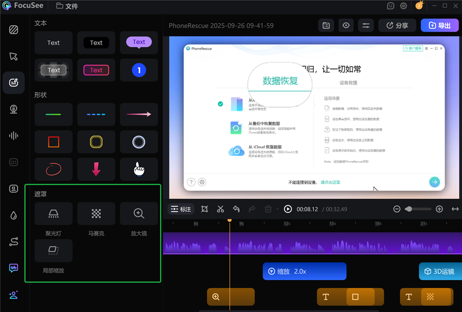Insert the pink arrow line shape
The image size is (462, 312).
coord(139,114)
